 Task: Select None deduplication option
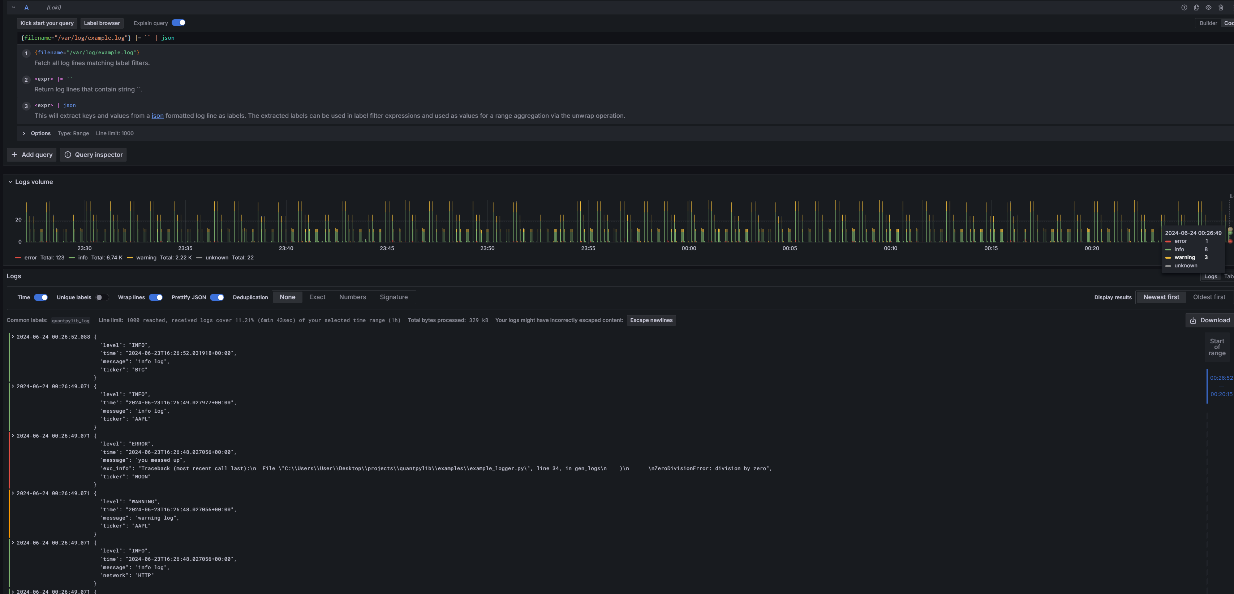[x=287, y=297]
